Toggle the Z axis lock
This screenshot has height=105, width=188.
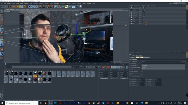(36, 6)
